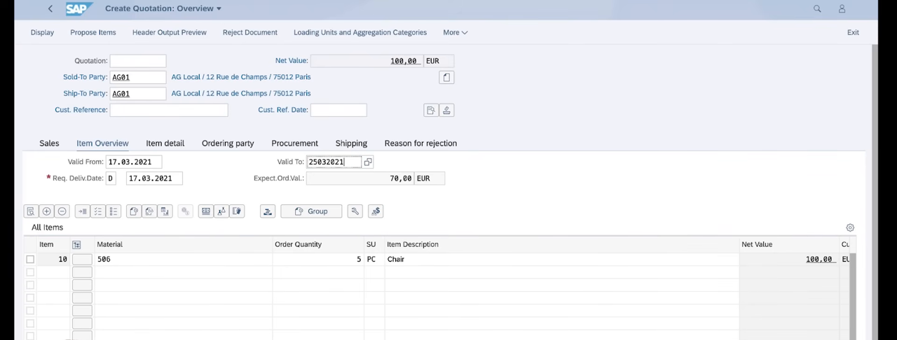Click the item configuration flask icon

pyautogui.click(x=221, y=211)
